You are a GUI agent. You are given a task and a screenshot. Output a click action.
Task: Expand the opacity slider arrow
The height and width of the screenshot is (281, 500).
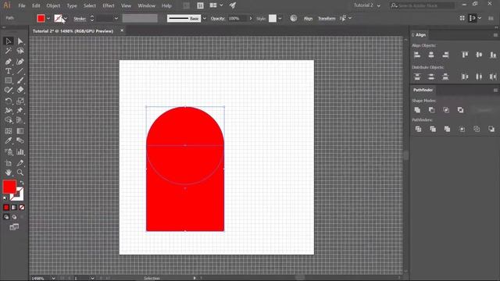251,19
